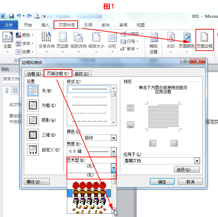Image resolution: width=218 pixels, height=217 pixels.
Task: Switch to the 引用 ribbon tab
Action: pos(88,25)
